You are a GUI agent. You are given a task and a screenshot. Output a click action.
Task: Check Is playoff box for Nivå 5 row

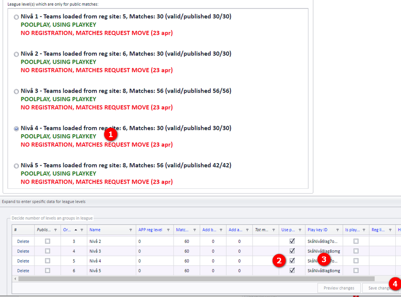coord(356,271)
